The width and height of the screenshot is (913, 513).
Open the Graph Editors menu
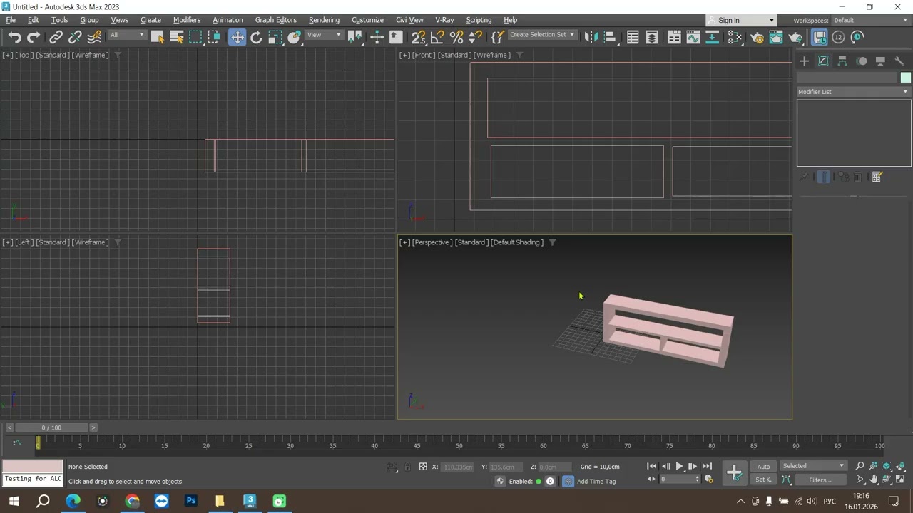coord(275,20)
